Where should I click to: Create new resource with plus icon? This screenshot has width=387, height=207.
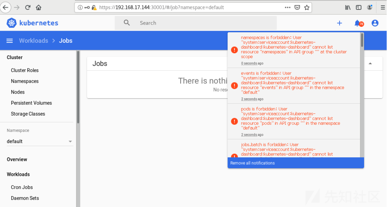coord(339,23)
